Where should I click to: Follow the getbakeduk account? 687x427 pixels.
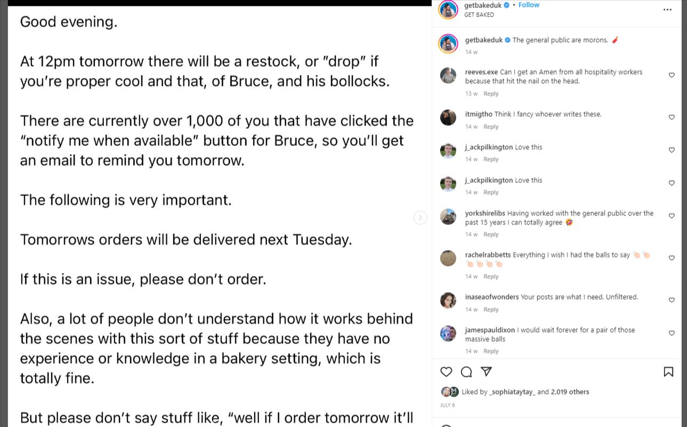click(x=529, y=5)
